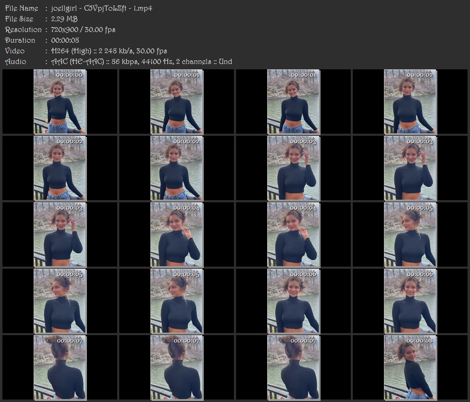Select the second of two 00:00:01 thumbnails
470x402 pixels.
coord(293,102)
